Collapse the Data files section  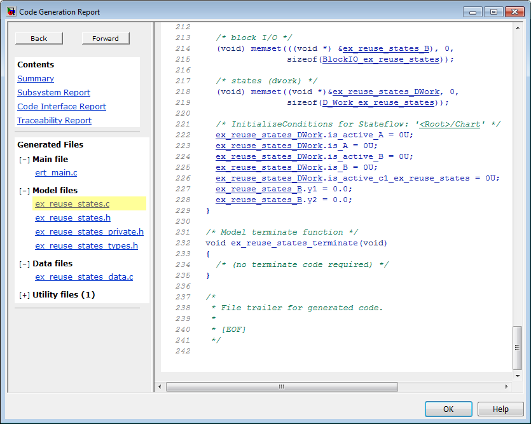coord(24,264)
